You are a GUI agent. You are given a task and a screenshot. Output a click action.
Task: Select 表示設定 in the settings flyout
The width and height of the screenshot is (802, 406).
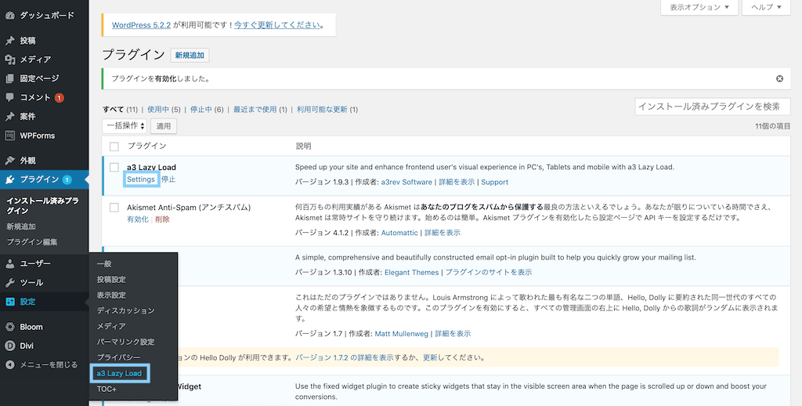point(111,295)
